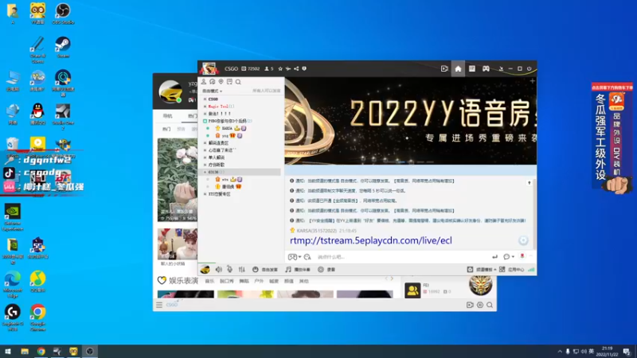Open Studio One desktop shortcut
Screen dimensions: 637x358
pyautogui.click(x=63, y=116)
